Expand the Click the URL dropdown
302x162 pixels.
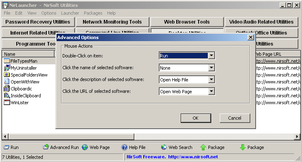click(x=211, y=91)
